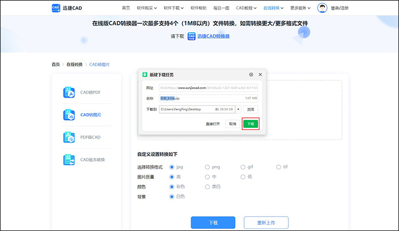The height and width of the screenshot is (231, 399).
Task: Expand the 软件购买 menu
Action: [x=147, y=8]
